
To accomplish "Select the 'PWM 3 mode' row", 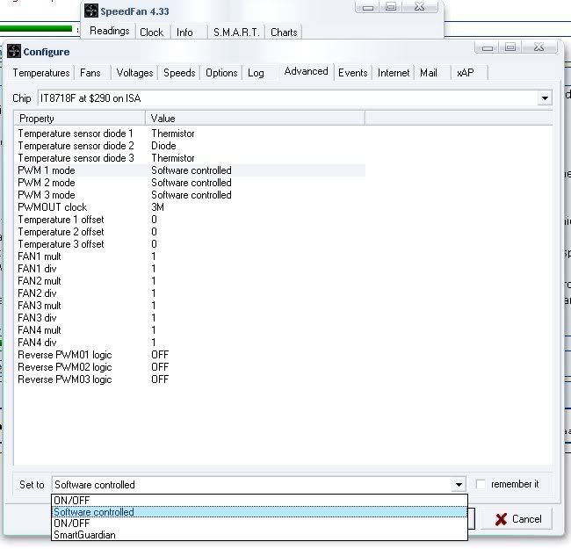I will click(190, 195).
